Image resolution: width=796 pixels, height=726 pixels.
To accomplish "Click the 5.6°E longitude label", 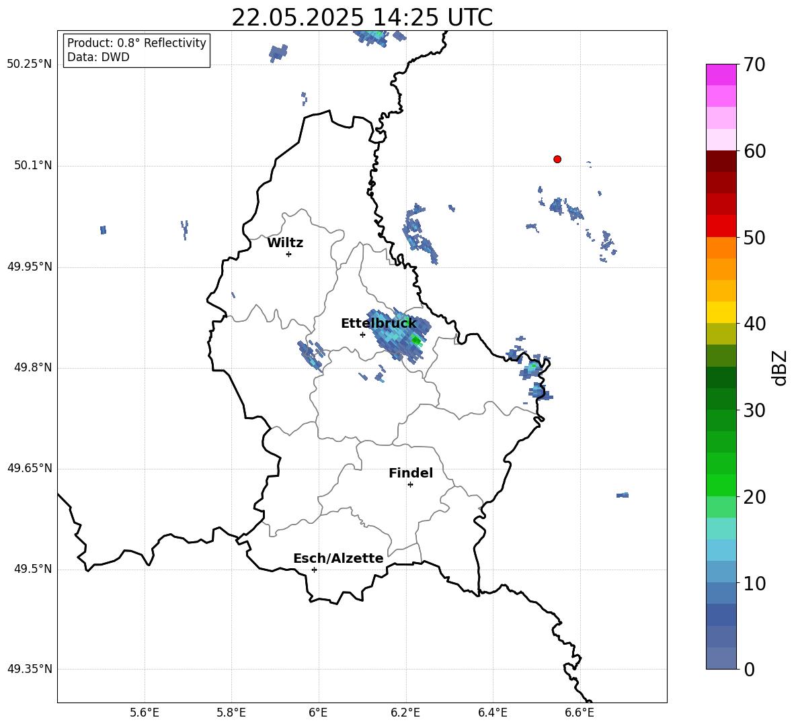I will (145, 713).
